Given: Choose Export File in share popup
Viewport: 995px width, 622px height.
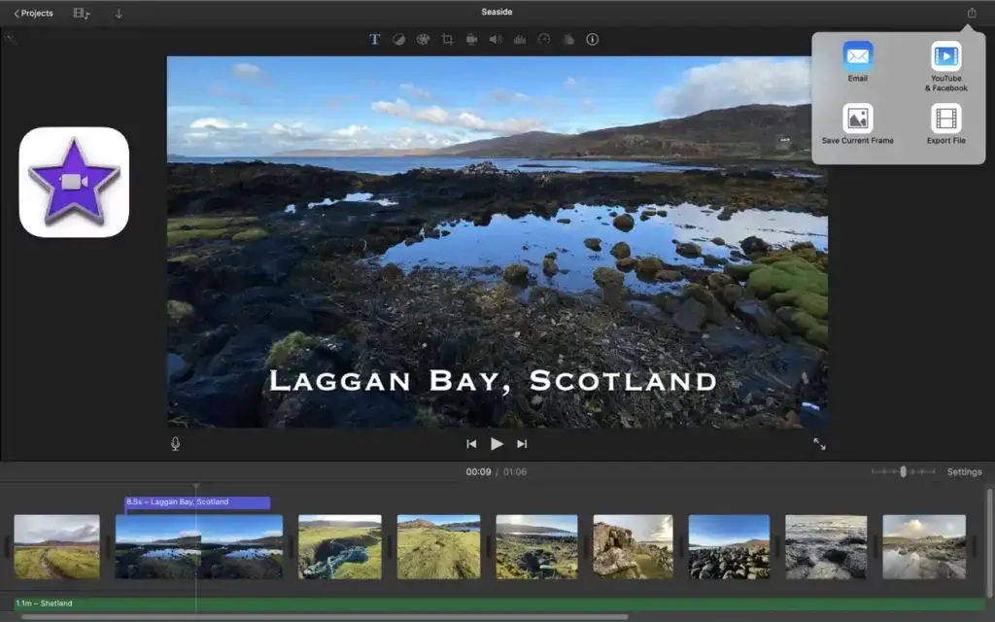Looking at the screenshot, I should click(945, 122).
